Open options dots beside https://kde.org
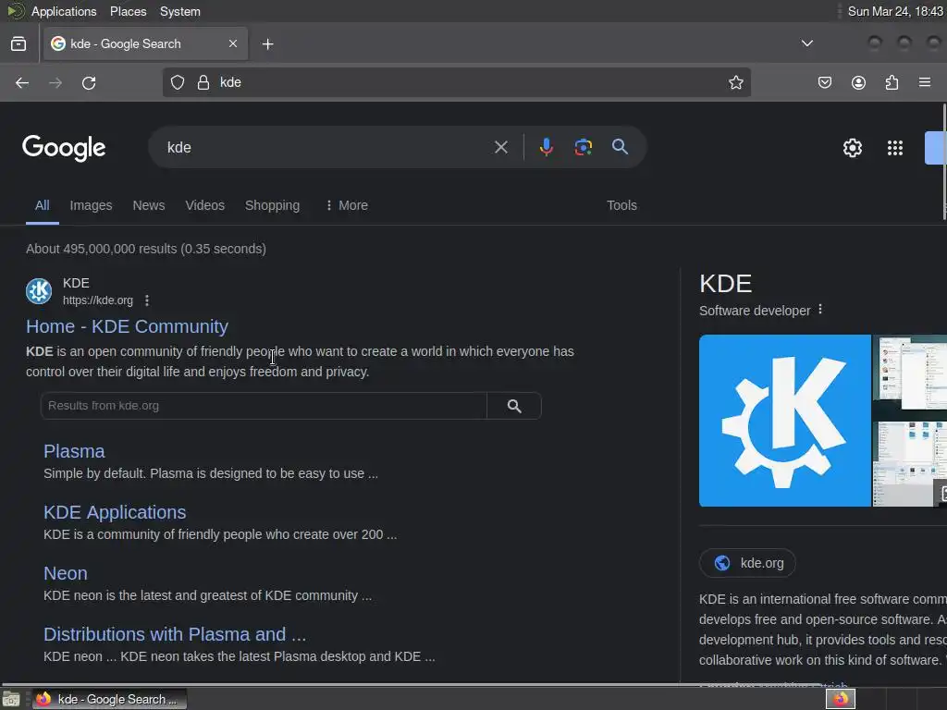Image resolution: width=947 pixels, height=710 pixels. point(147,300)
